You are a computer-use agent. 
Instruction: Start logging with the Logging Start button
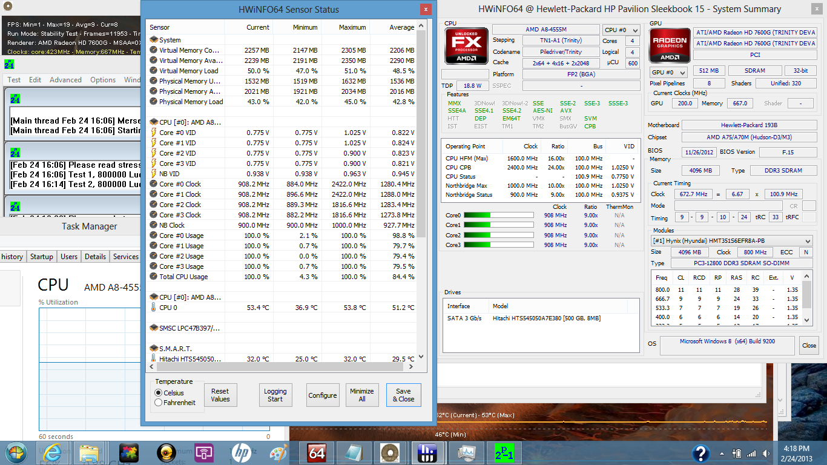(x=275, y=395)
